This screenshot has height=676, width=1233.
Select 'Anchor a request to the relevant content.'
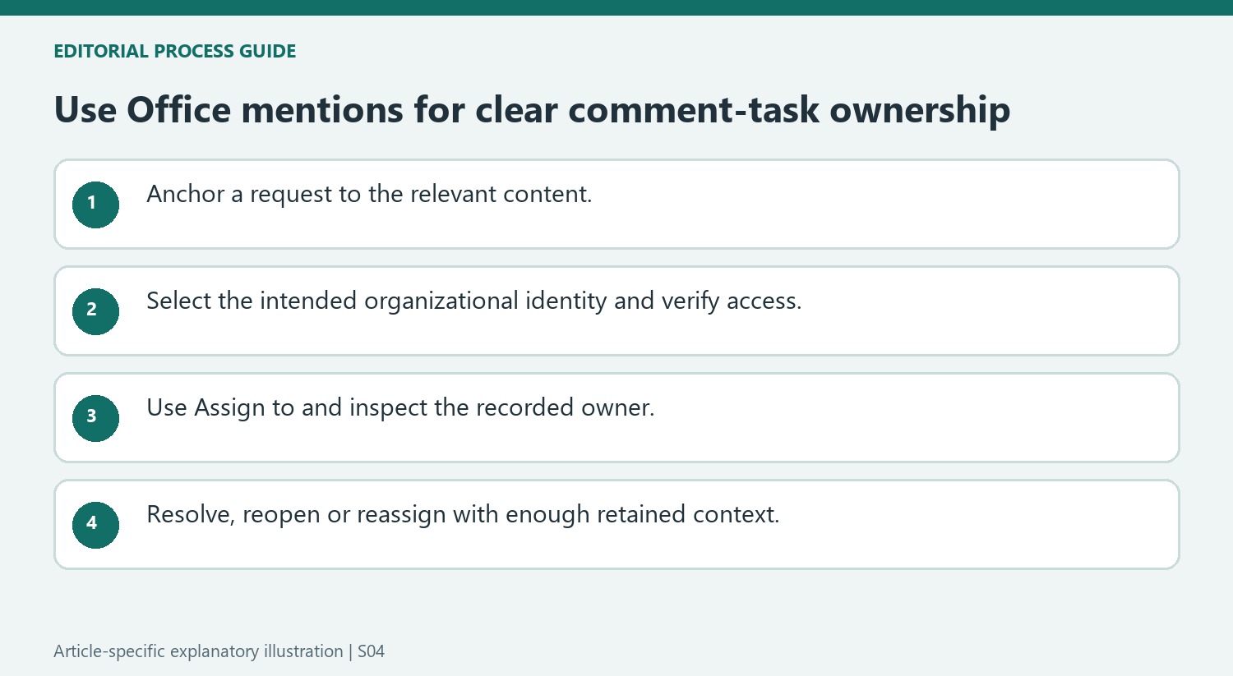coord(369,195)
